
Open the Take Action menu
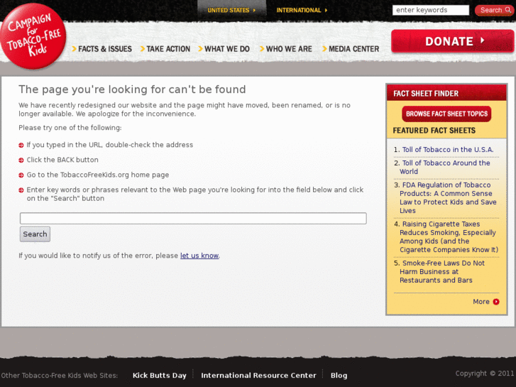click(x=165, y=49)
